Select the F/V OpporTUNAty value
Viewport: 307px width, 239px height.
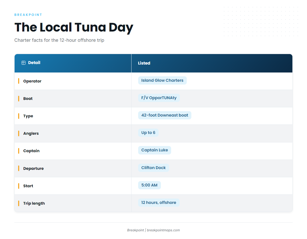coord(159,98)
